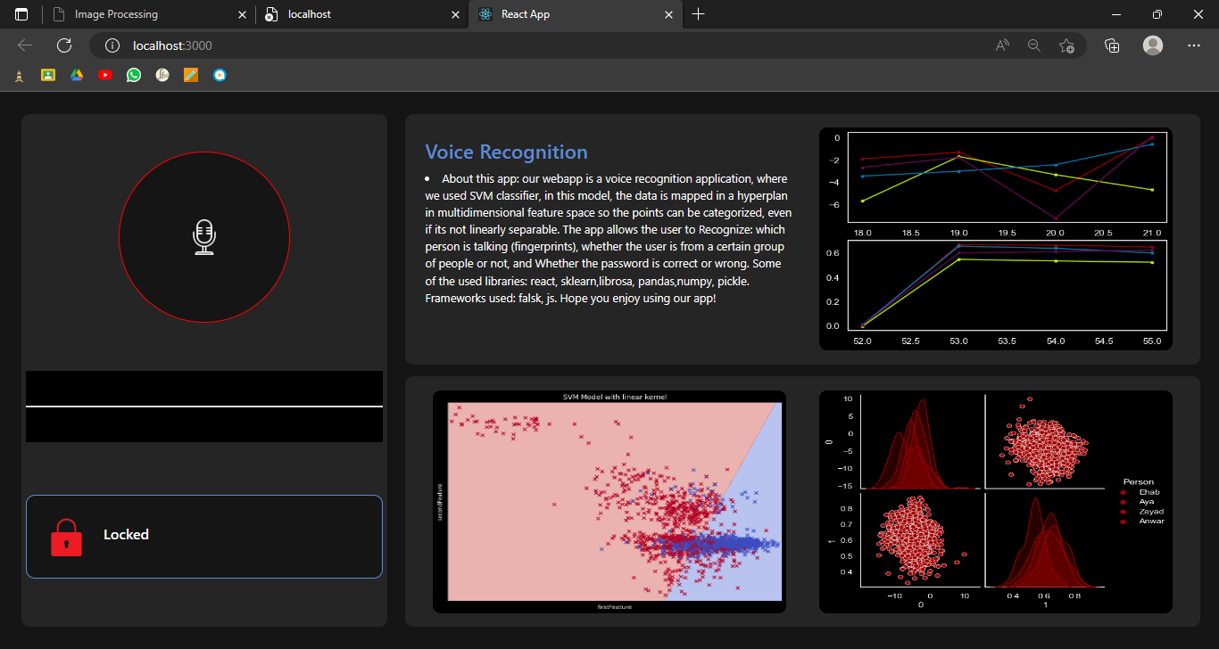Click the red marker next to Anwar

tap(1122, 523)
